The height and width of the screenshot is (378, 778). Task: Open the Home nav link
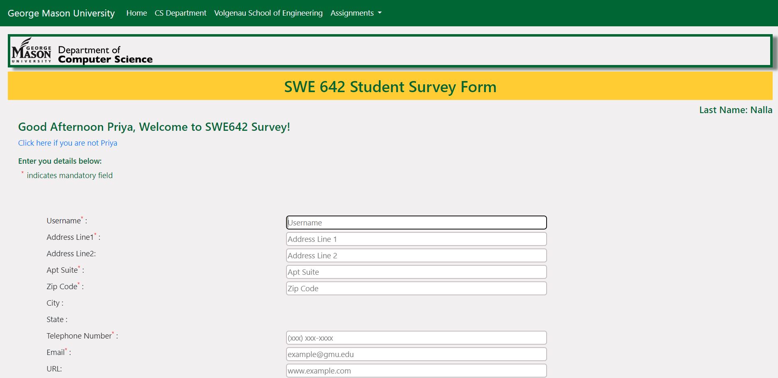click(136, 13)
